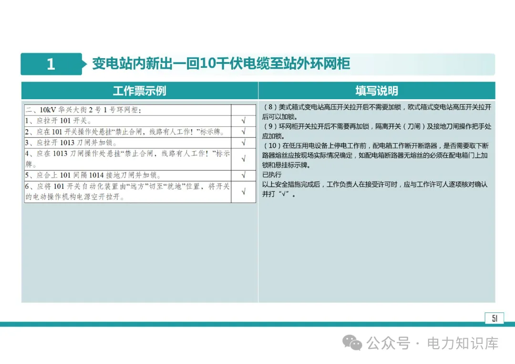Viewport: 515px width, 364px height.
Task: Click the check mark for "应拉开 101 开关"
Action: (x=243, y=121)
